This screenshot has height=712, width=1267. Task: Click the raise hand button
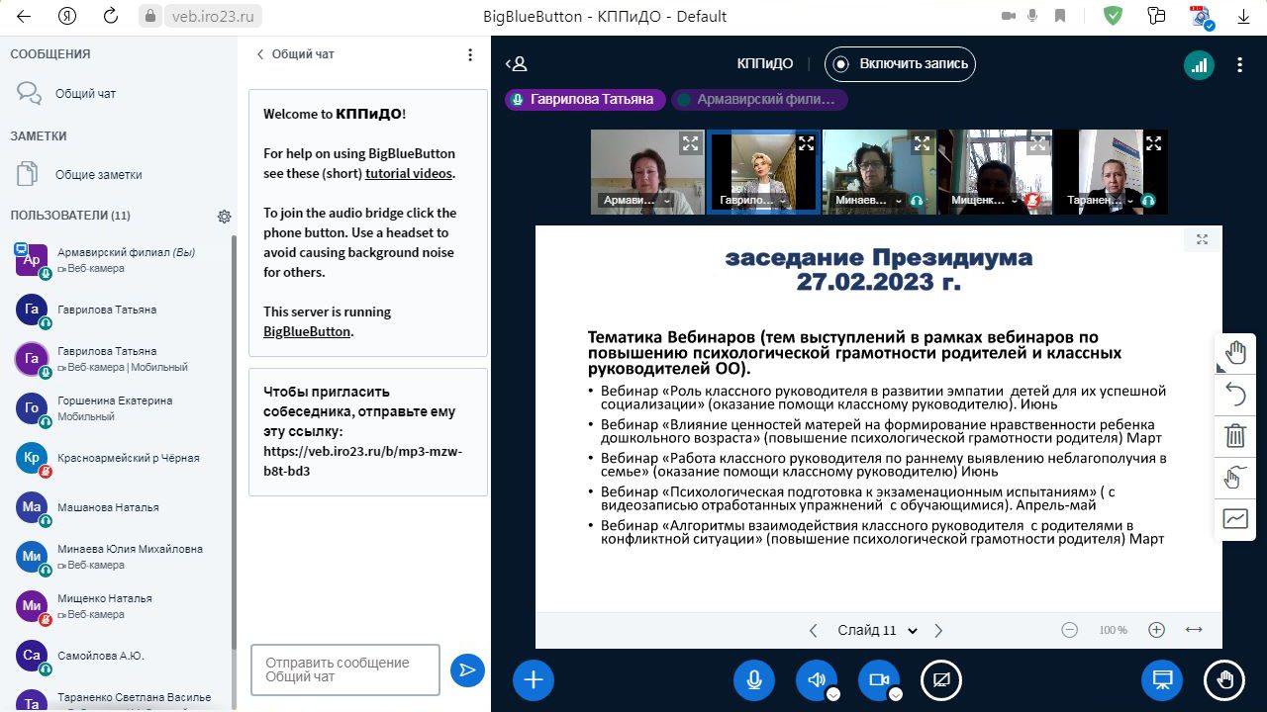click(x=1224, y=679)
